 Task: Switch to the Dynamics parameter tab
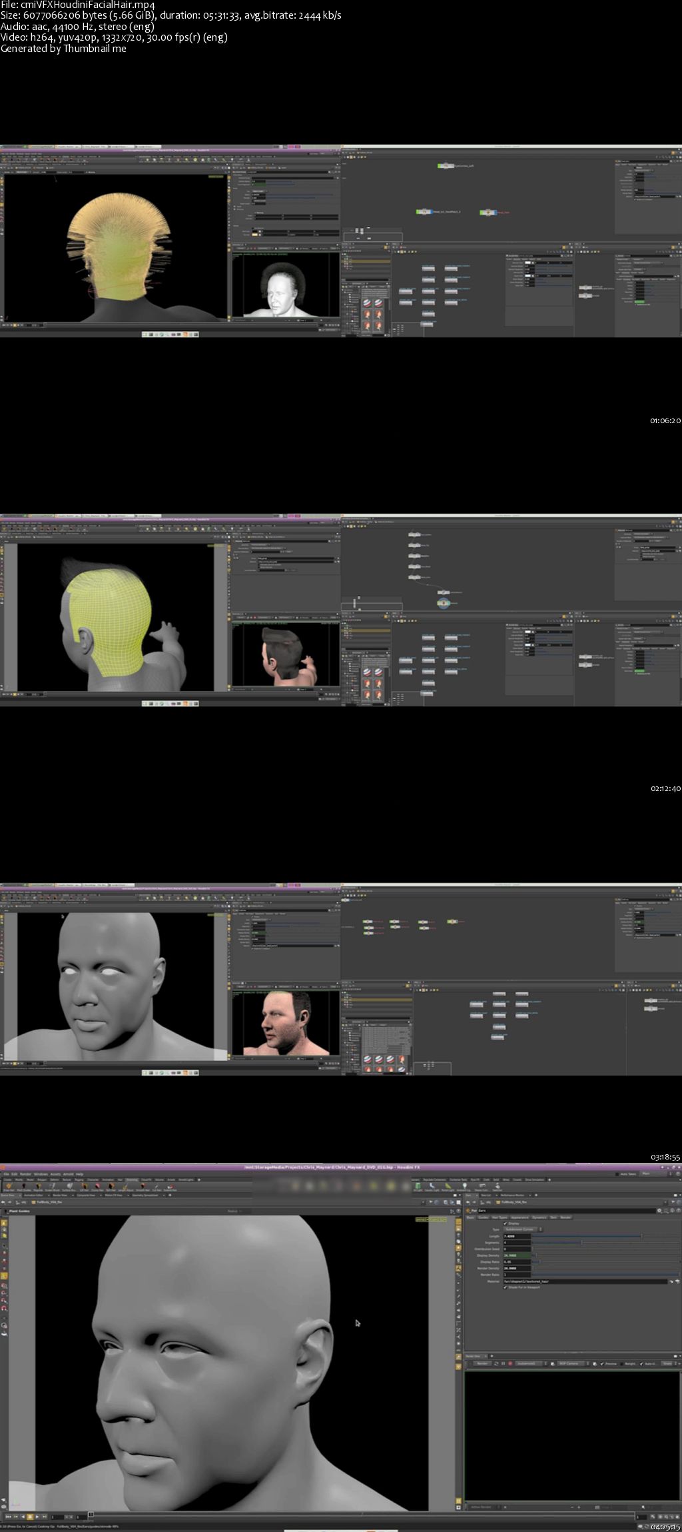539,1217
